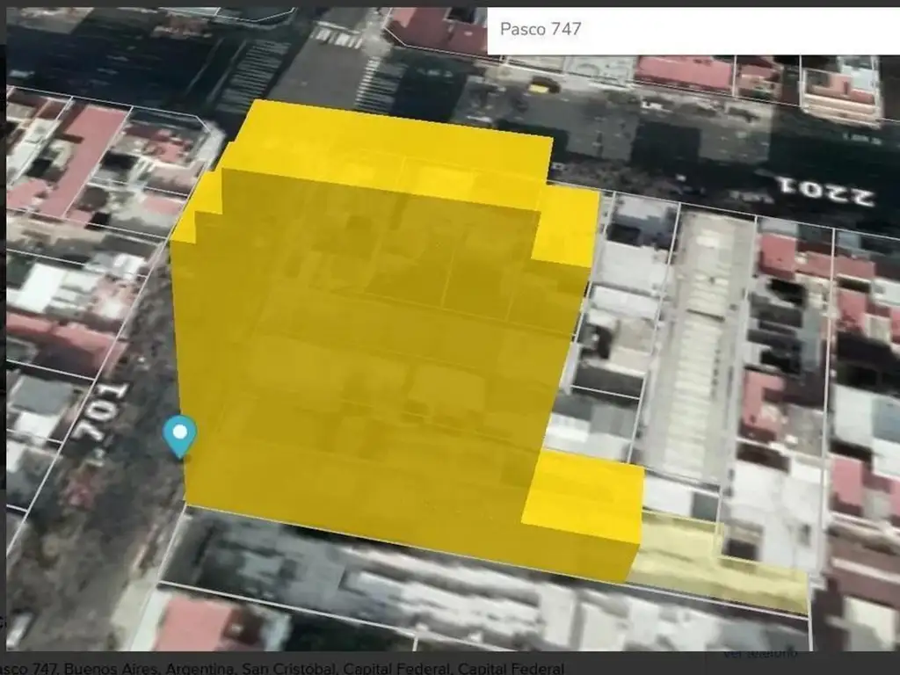The image size is (900, 675).
Task: Click the Pasco 747 address caption text
Action: 281,668
